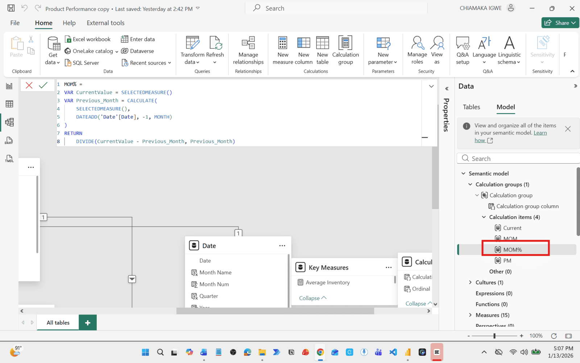Collapse the Calculation items (4) node
This screenshot has height=363, width=580.
point(484,217)
